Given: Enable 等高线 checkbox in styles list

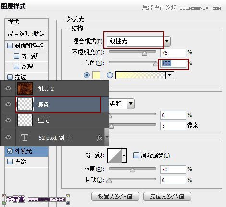Looking at the screenshot, I should click(x=16, y=56).
